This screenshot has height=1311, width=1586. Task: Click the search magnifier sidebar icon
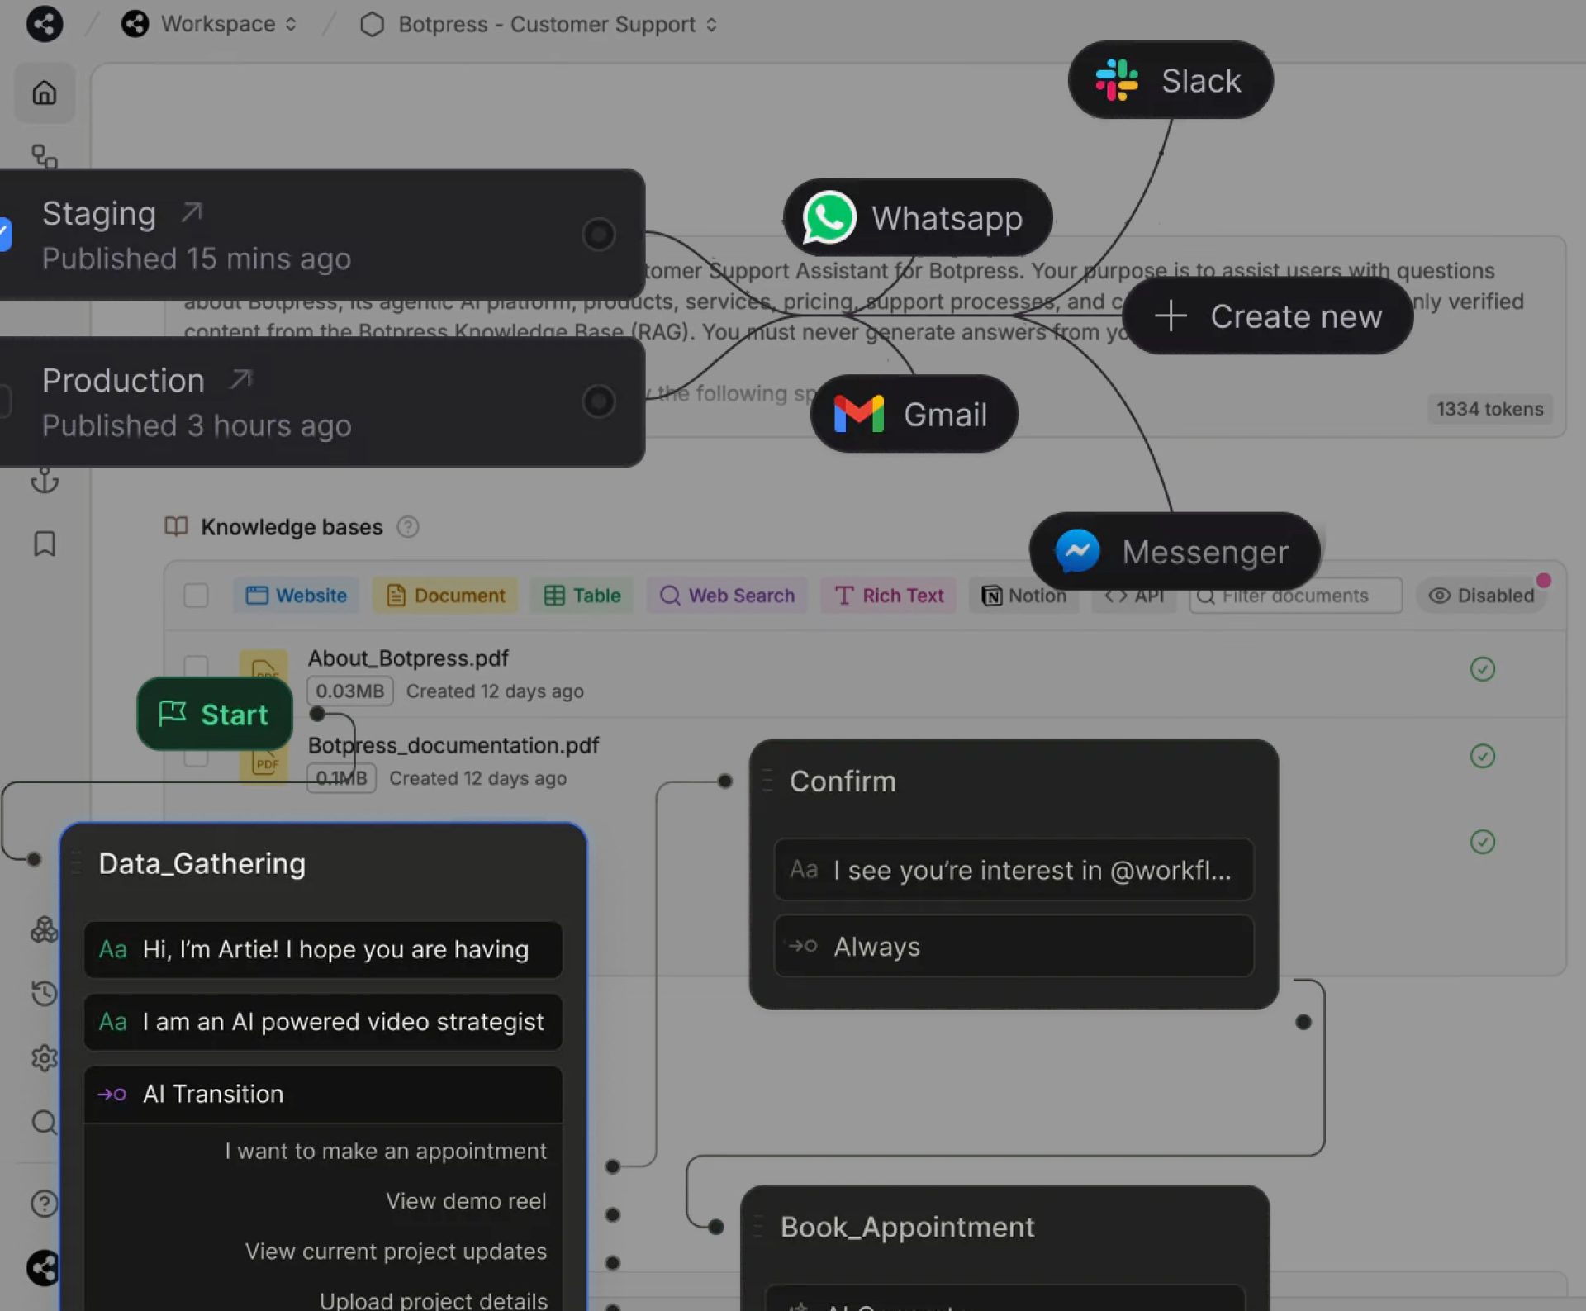coord(45,1122)
